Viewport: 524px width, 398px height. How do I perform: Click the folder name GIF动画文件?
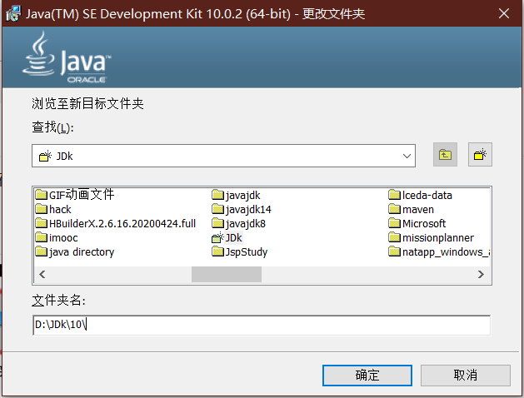click(82, 194)
